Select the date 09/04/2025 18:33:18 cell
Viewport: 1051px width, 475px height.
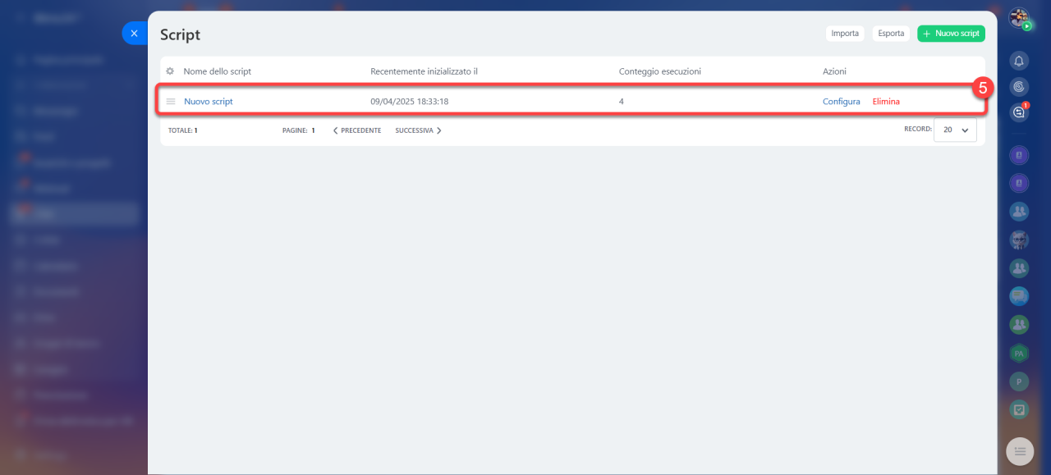tap(410, 102)
